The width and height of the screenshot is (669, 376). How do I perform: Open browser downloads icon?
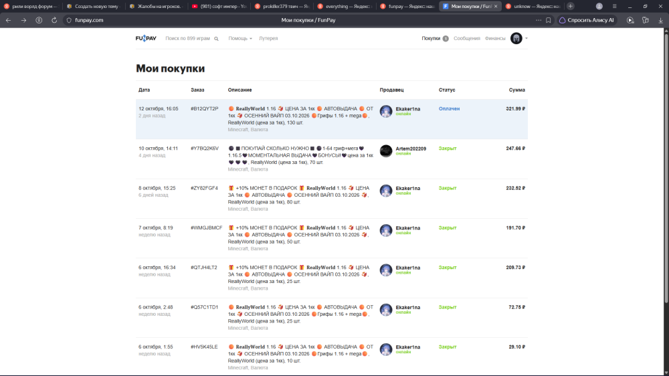pos(660,20)
